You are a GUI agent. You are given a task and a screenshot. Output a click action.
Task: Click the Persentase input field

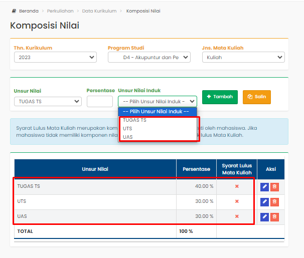(x=100, y=101)
